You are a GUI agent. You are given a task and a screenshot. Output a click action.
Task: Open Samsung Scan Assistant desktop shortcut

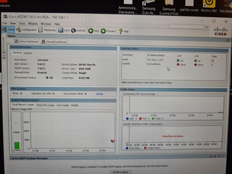[148, 7]
